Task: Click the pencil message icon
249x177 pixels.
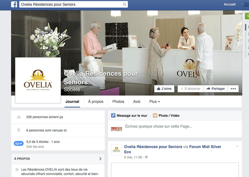Action: [113, 115]
